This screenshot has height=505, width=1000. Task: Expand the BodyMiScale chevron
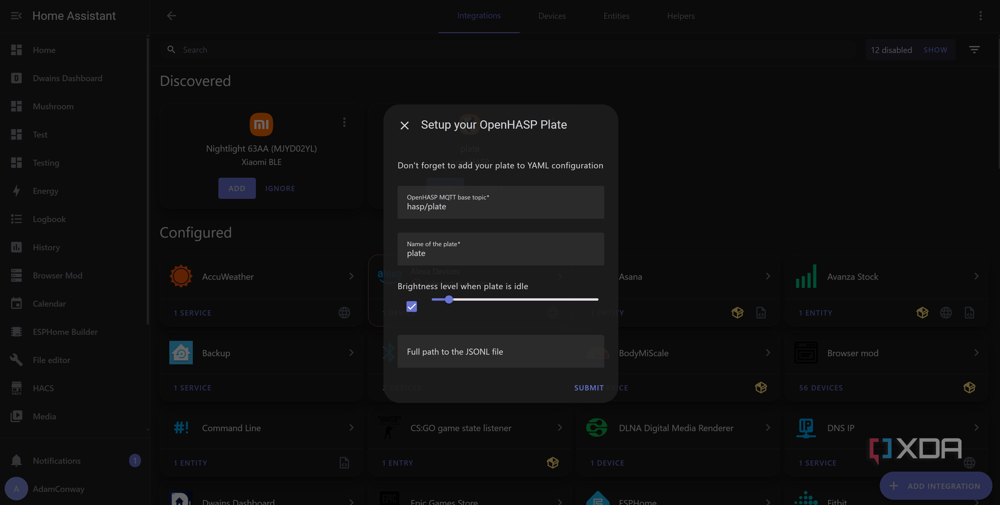[768, 353]
